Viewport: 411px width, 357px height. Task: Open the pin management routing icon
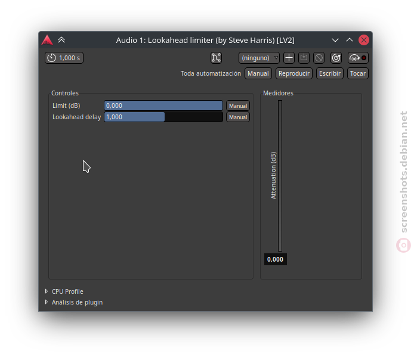click(x=217, y=58)
